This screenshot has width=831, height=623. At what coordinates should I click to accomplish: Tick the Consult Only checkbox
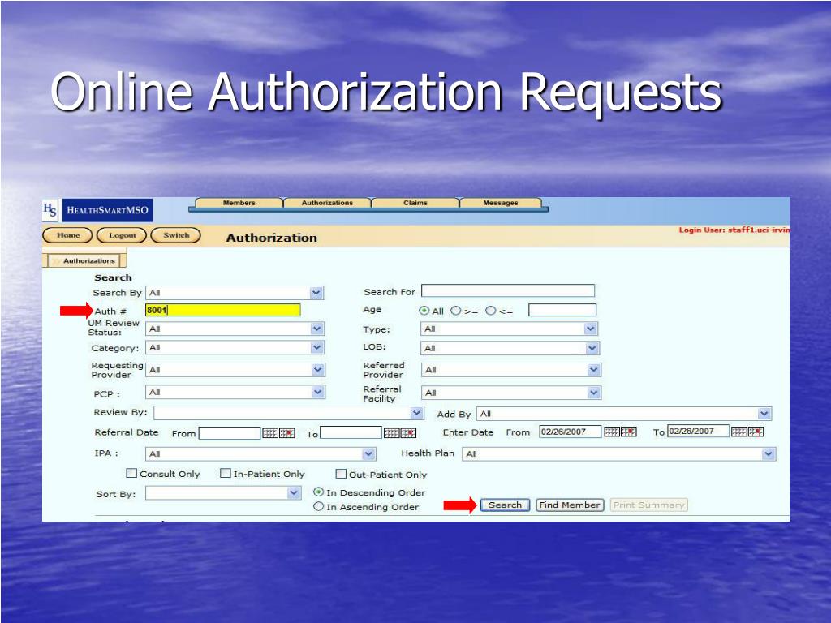[x=131, y=473]
